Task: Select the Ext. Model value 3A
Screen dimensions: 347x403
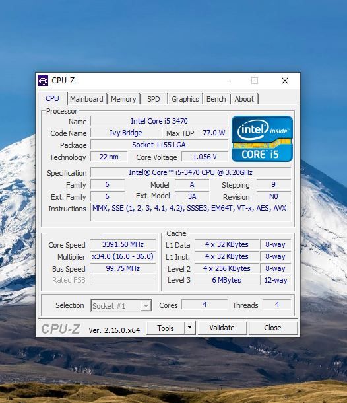Action: click(192, 196)
